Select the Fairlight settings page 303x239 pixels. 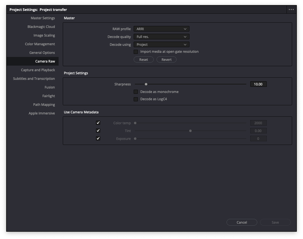[49, 96]
